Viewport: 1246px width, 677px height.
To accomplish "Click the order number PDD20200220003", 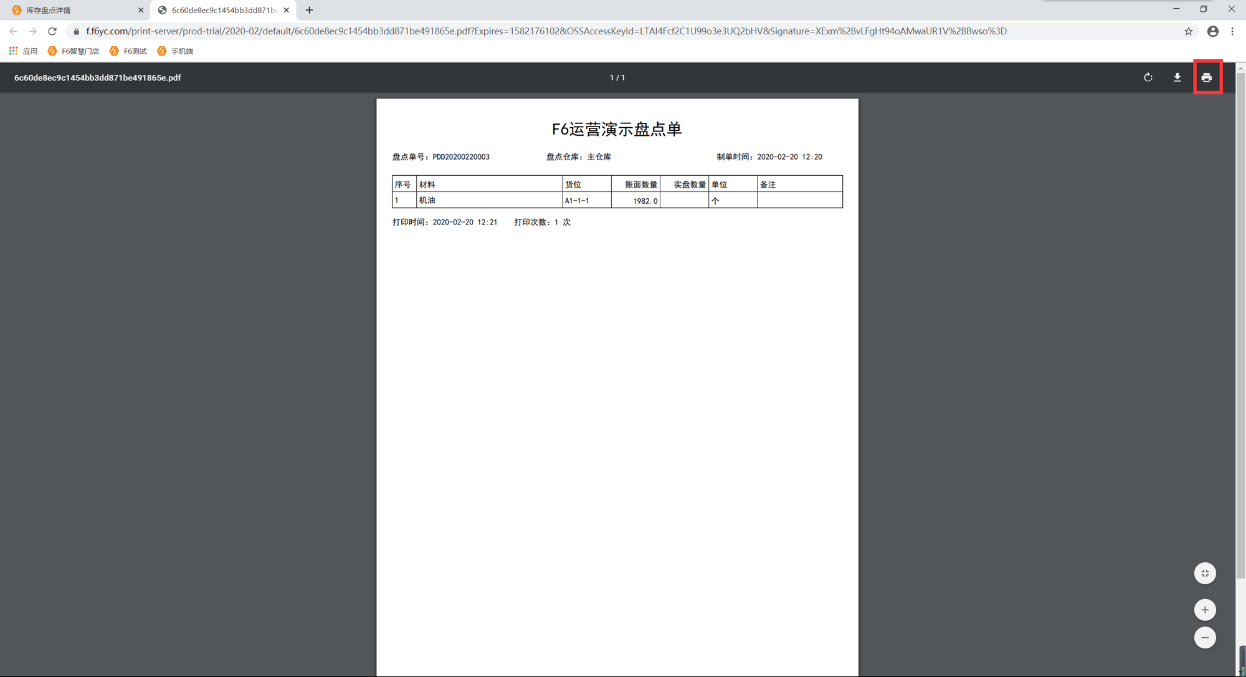I will coord(461,157).
